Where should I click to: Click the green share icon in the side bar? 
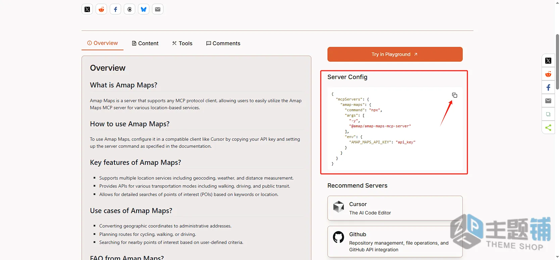(x=548, y=128)
